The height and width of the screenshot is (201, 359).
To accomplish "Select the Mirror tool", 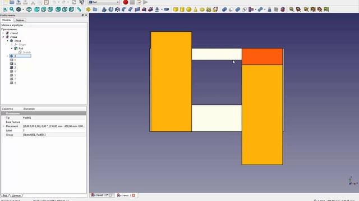I will click(x=117, y=9).
